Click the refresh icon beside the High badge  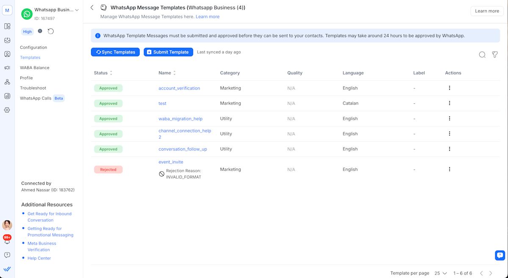pos(51,31)
